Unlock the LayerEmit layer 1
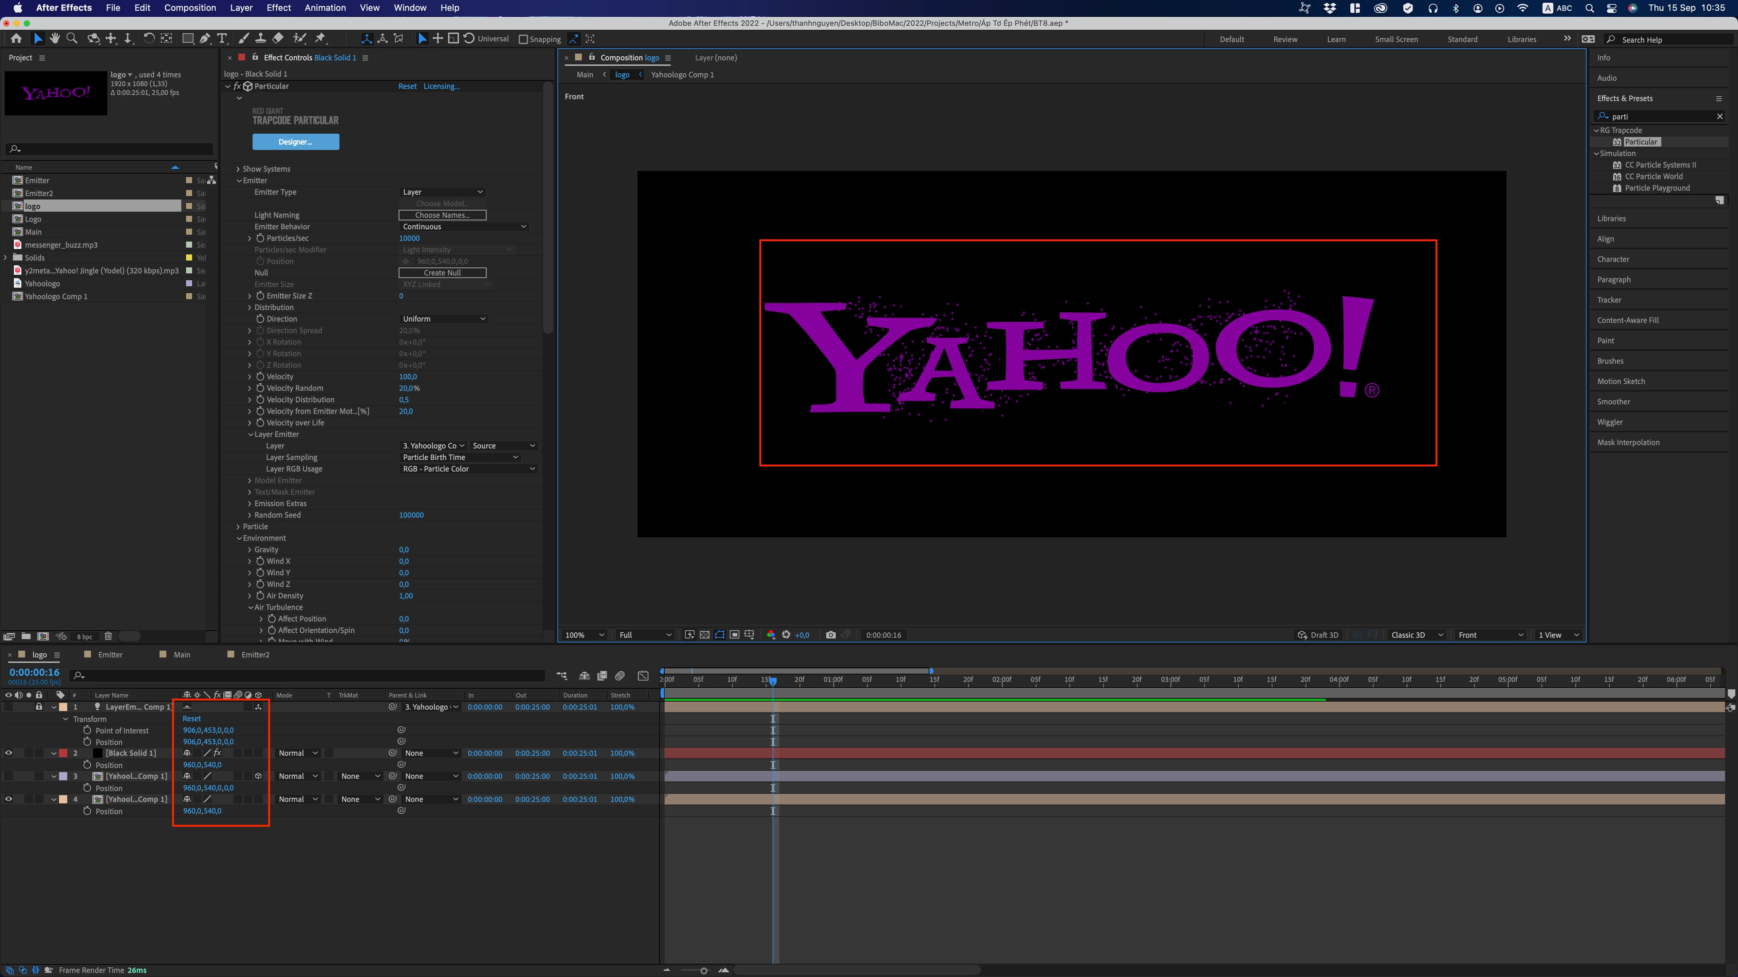1738x977 pixels. pyautogui.click(x=39, y=707)
